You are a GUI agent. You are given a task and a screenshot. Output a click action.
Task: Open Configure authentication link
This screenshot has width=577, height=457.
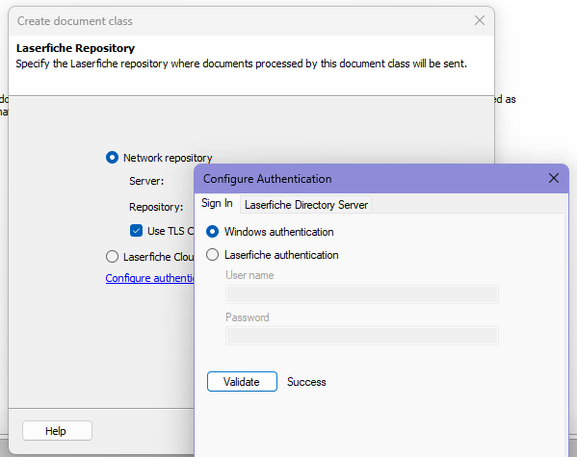[149, 278]
